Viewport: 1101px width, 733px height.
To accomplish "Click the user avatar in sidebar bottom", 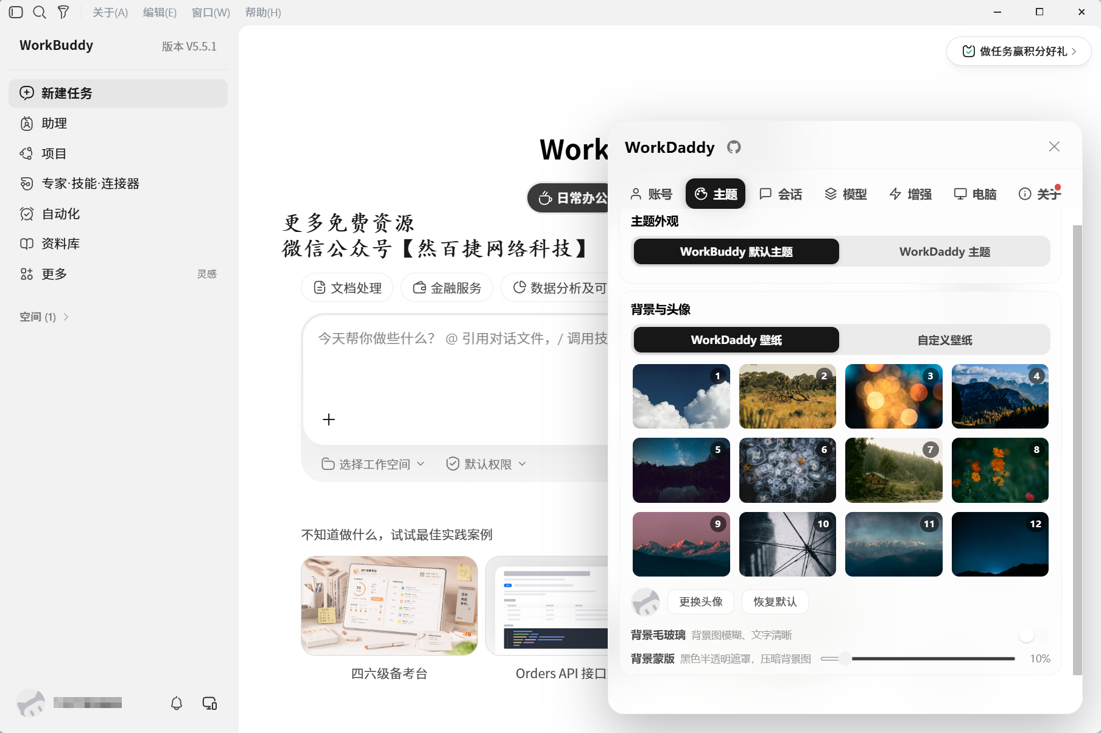I will click(x=30, y=703).
